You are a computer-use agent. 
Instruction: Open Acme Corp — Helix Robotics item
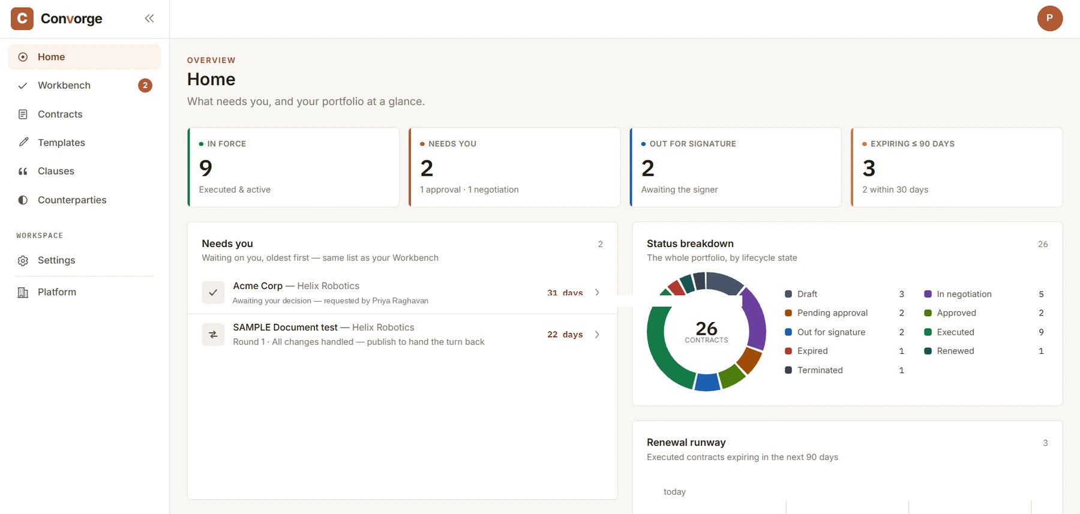403,293
